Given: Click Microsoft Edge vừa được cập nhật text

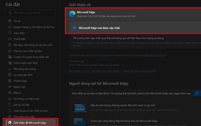Looking at the screenshot, I should click(x=99, y=28).
